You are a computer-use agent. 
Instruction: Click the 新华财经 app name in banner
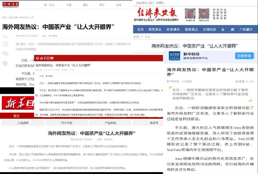click(x=191, y=54)
